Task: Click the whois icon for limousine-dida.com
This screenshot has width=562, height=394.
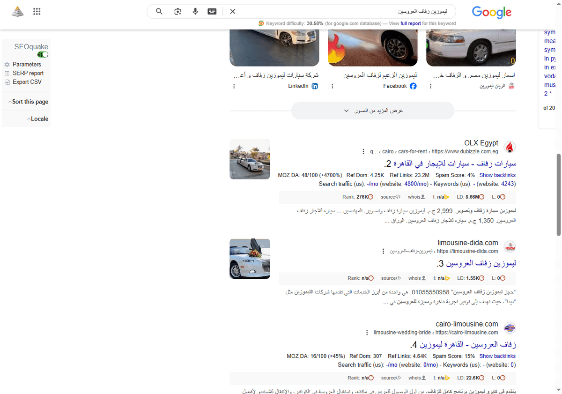Action: (x=416, y=278)
